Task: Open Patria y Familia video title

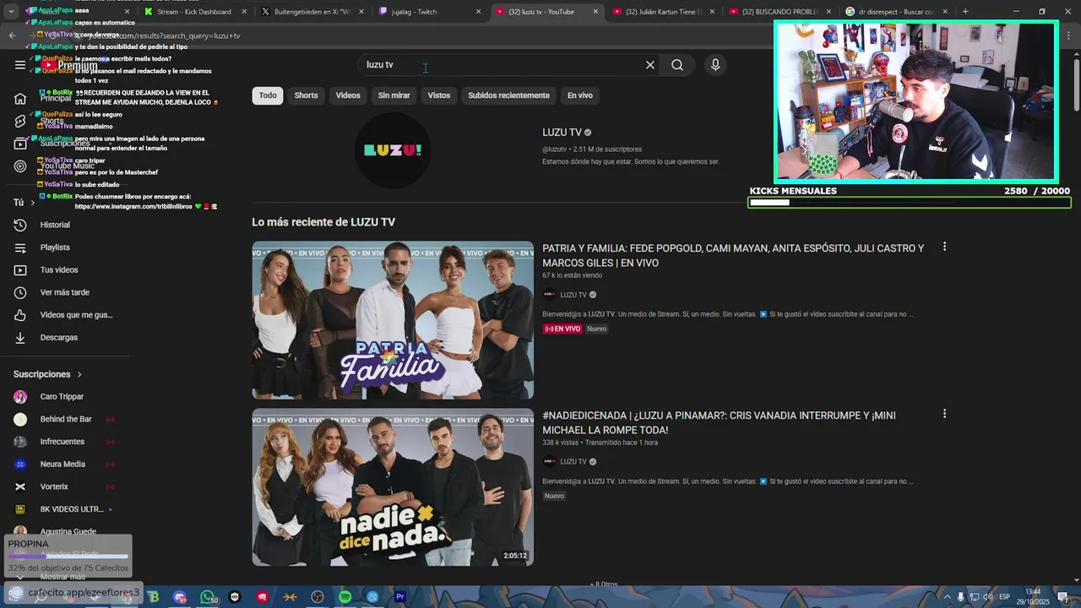Action: click(x=733, y=256)
